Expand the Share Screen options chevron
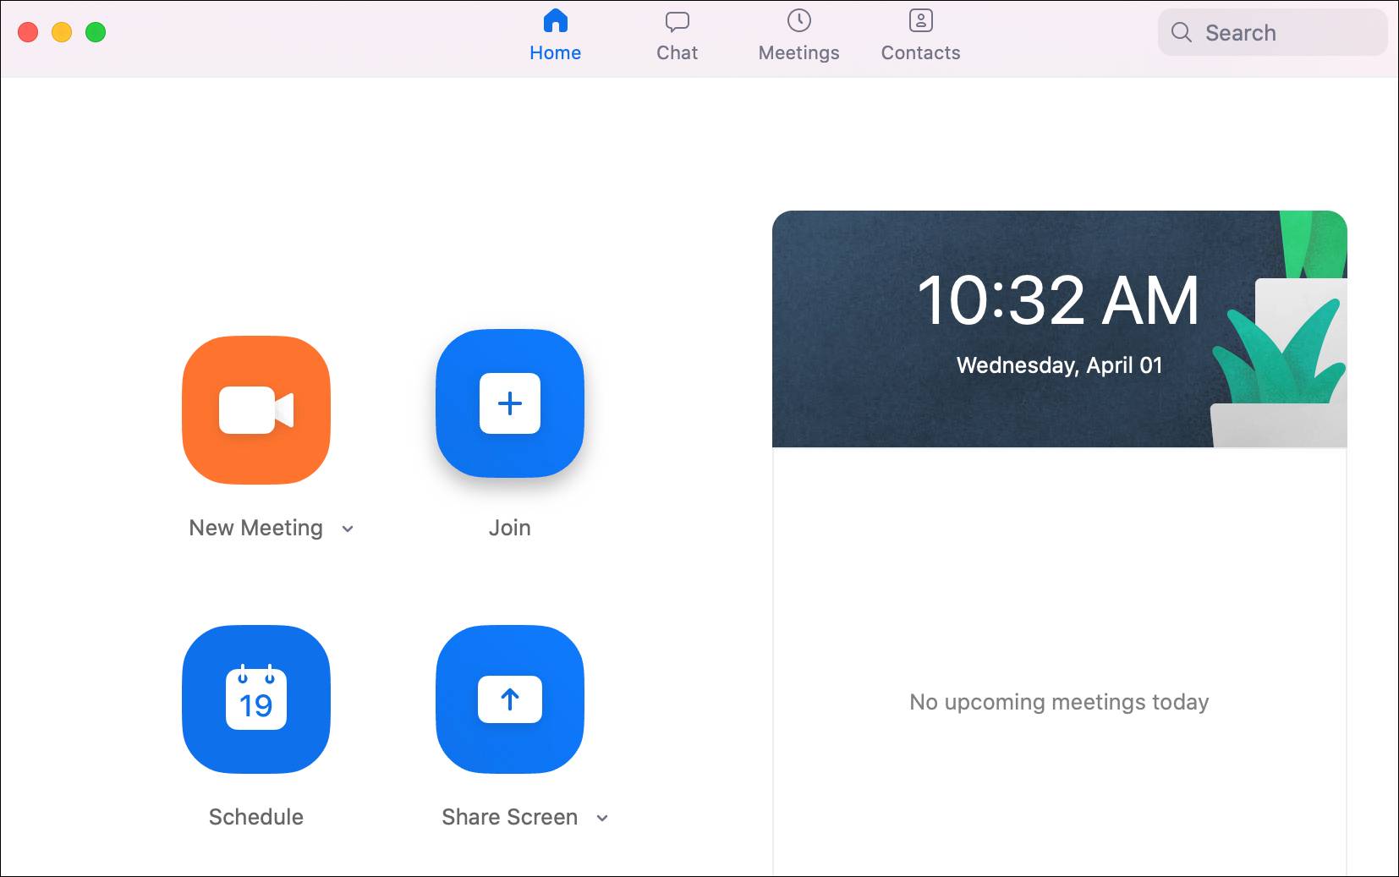The height and width of the screenshot is (877, 1399). (x=602, y=818)
